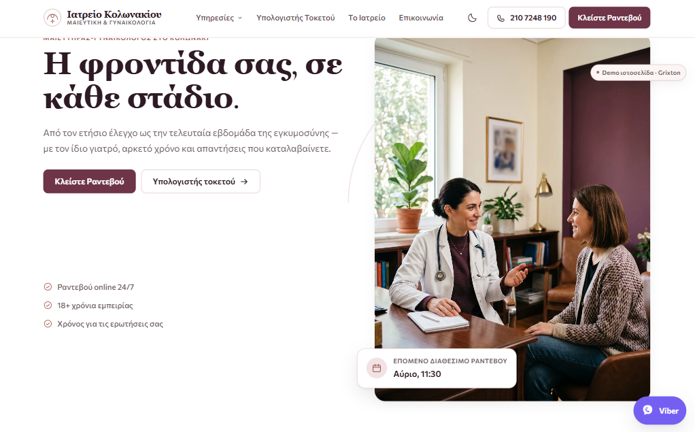The image size is (695, 432).
Task: Open Υπολογιστής τοκετού hero button
Action: coord(201,182)
